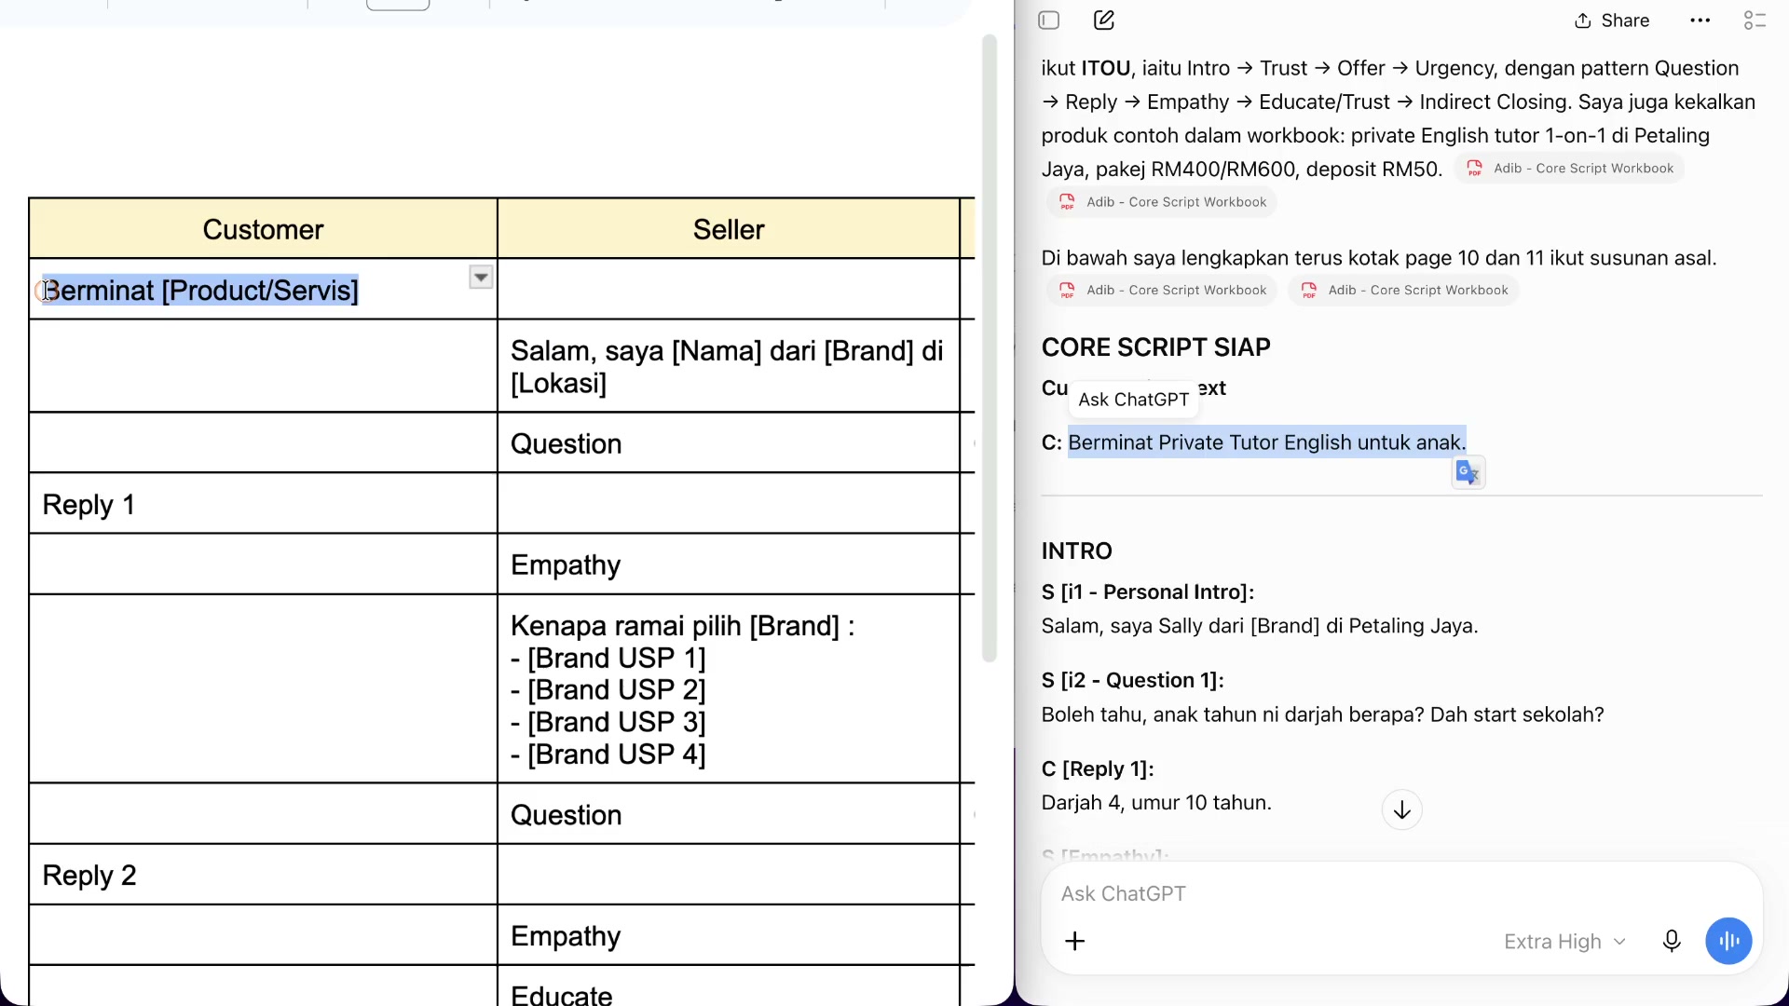1789x1006 pixels.
Task: Open the first citation under 'susunan asal' line
Action: coord(1162,291)
